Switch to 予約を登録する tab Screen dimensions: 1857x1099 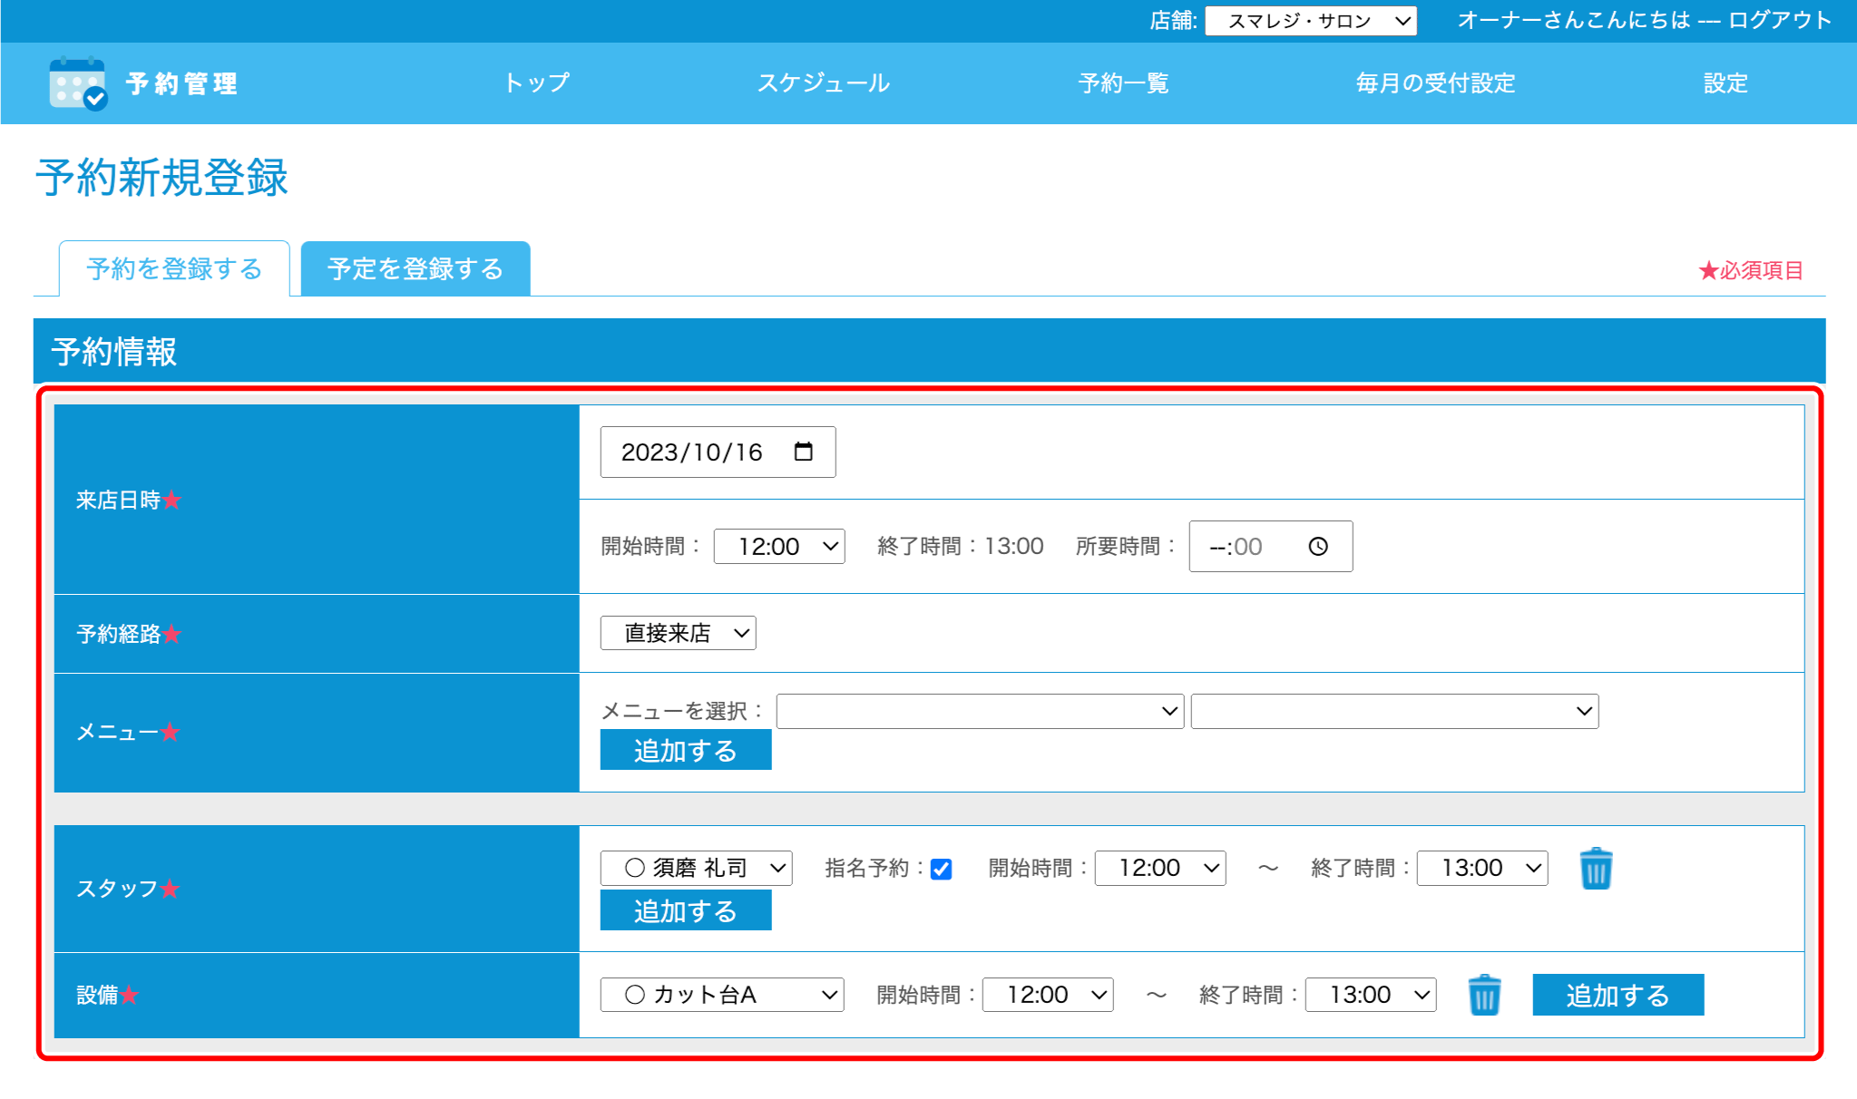(x=174, y=268)
